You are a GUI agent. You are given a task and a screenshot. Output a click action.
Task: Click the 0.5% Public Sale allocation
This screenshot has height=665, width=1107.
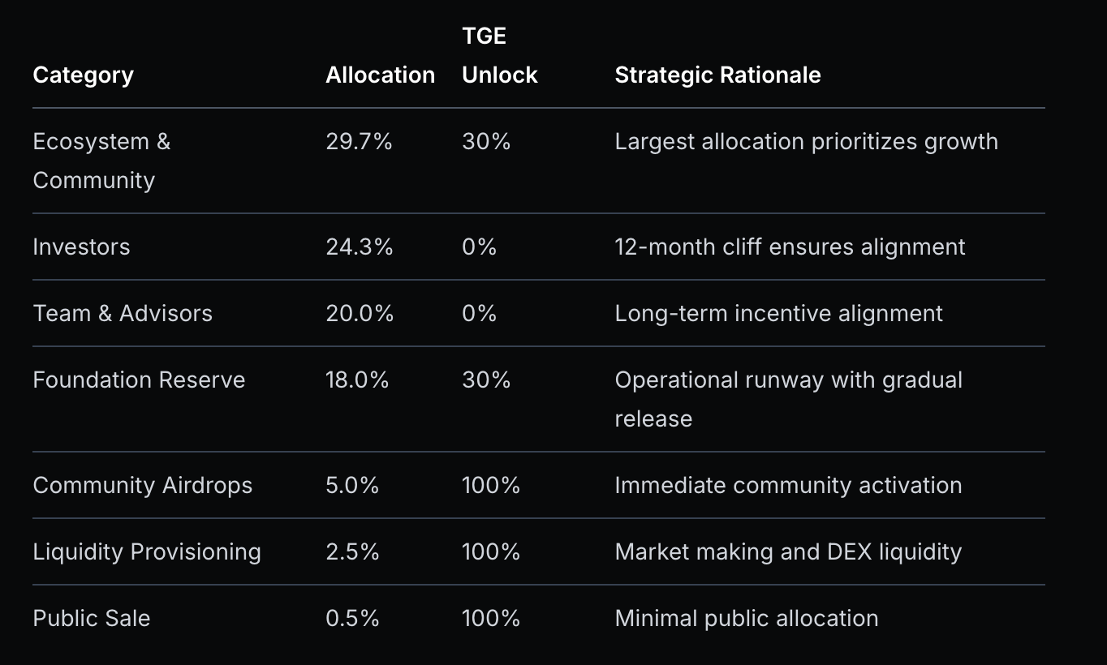pyautogui.click(x=352, y=618)
